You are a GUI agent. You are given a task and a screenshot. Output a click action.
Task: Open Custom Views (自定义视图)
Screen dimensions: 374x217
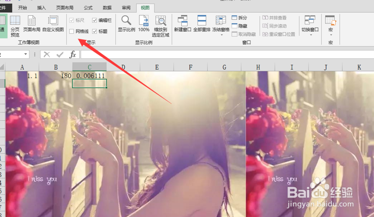(53, 24)
